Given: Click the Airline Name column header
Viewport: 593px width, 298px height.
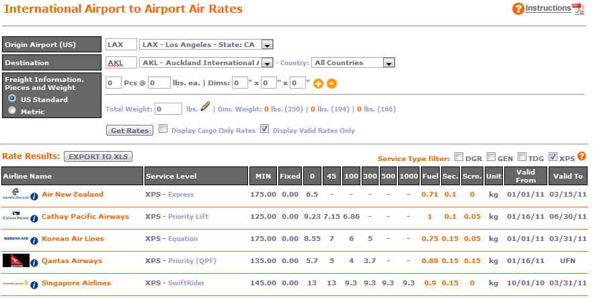Looking at the screenshot, I should pos(72,176).
